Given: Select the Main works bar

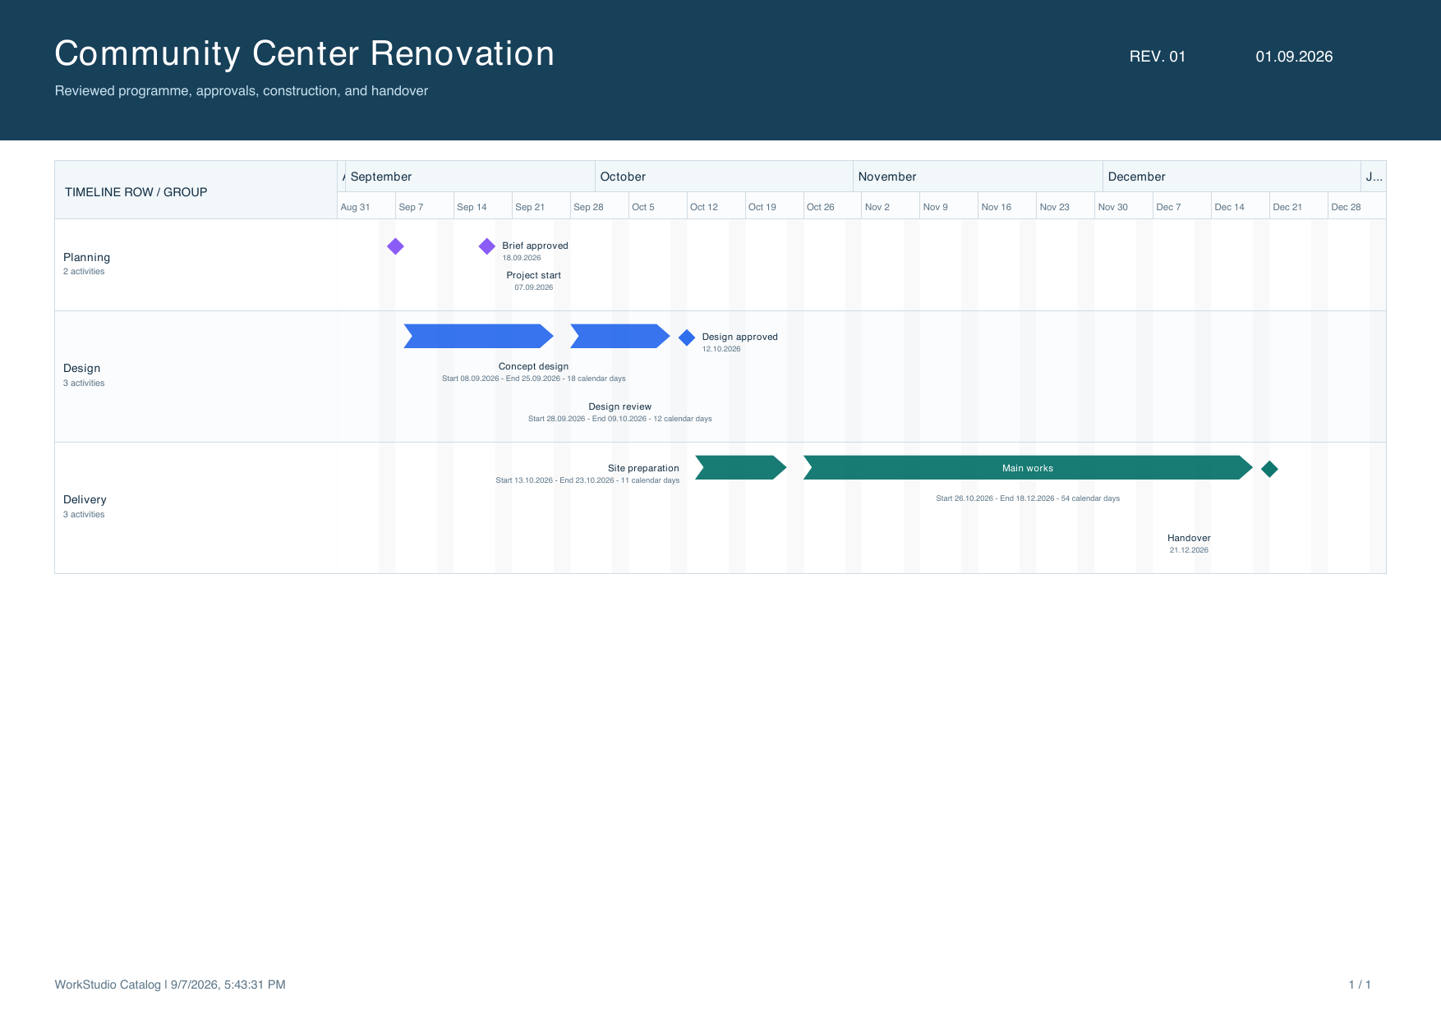Looking at the screenshot, I should 1028,467.
